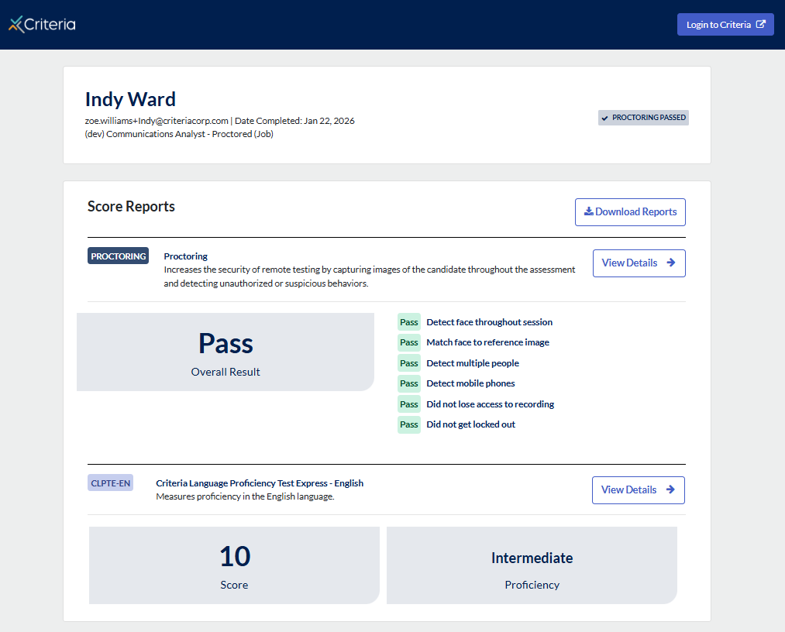Click the CLPTE-EN tag label
785x632 pixels.
(110, 483)
